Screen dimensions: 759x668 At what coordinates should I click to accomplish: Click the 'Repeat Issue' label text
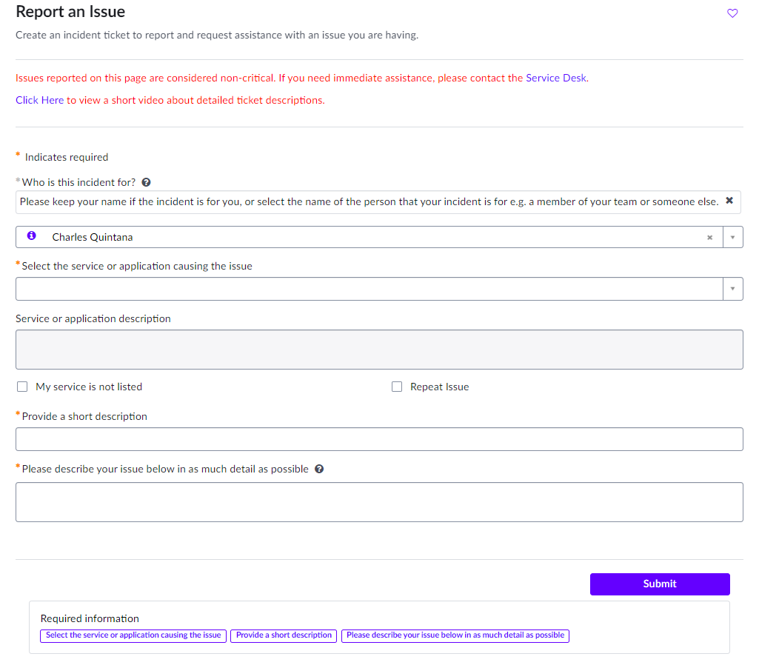point(440,387)
